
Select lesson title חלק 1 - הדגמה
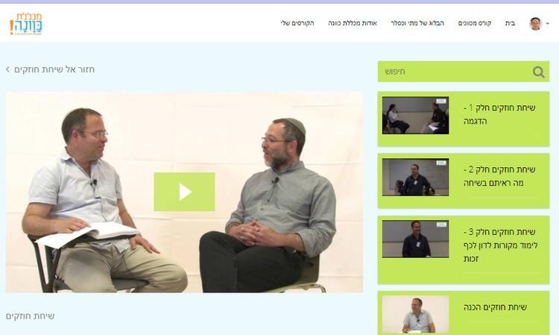coord(499,114)
